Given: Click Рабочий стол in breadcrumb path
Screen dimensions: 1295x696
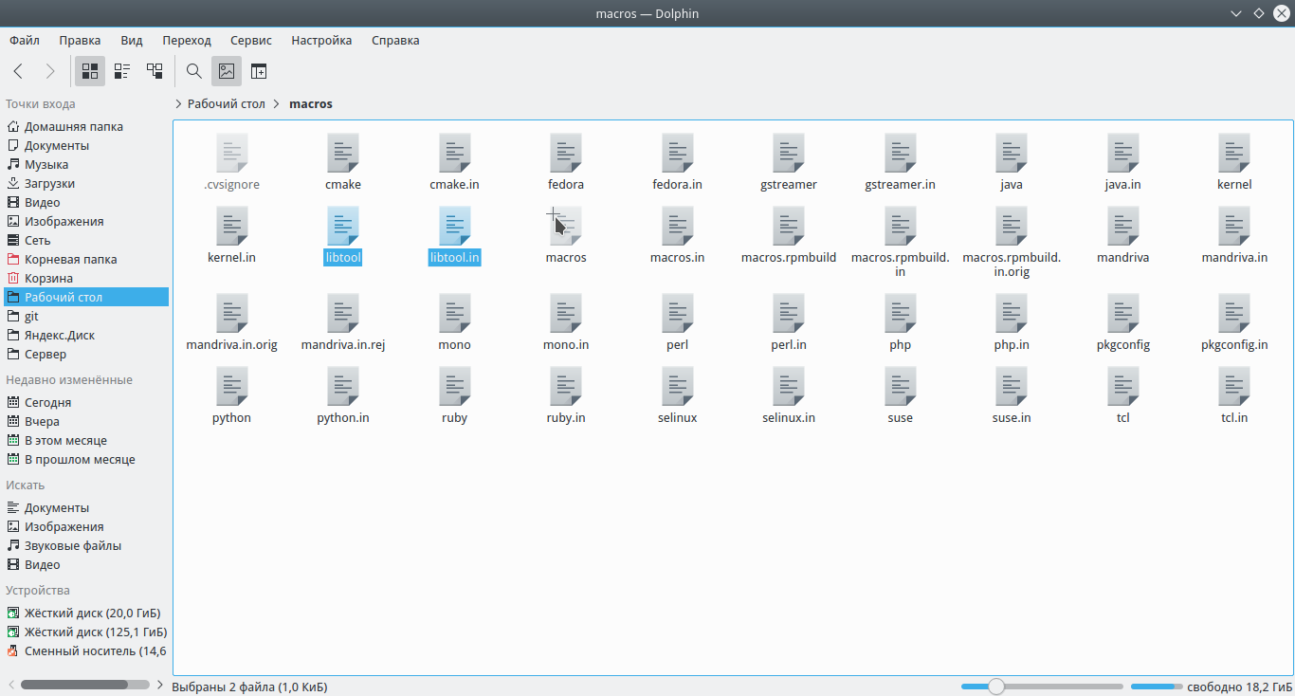Looking at the screenshot, I should (x=226, y=104).
